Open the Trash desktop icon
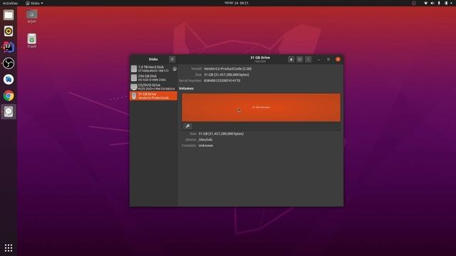This screenshot has height=256, width=456. click(31, 41)
